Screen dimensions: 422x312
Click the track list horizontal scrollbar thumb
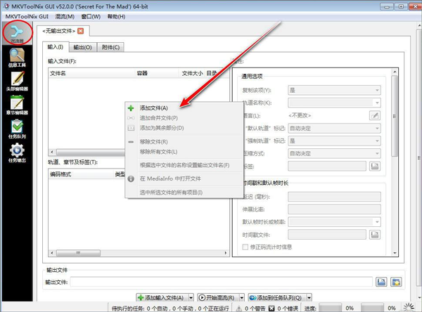[78, 253]
